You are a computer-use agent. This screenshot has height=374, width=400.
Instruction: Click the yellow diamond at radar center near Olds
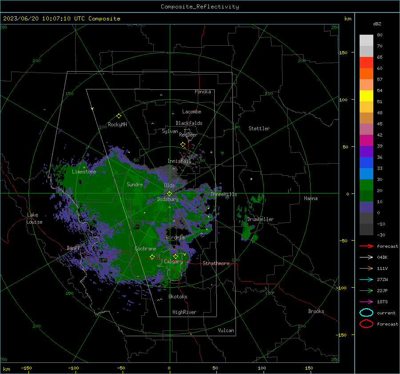tap(169, 193)
